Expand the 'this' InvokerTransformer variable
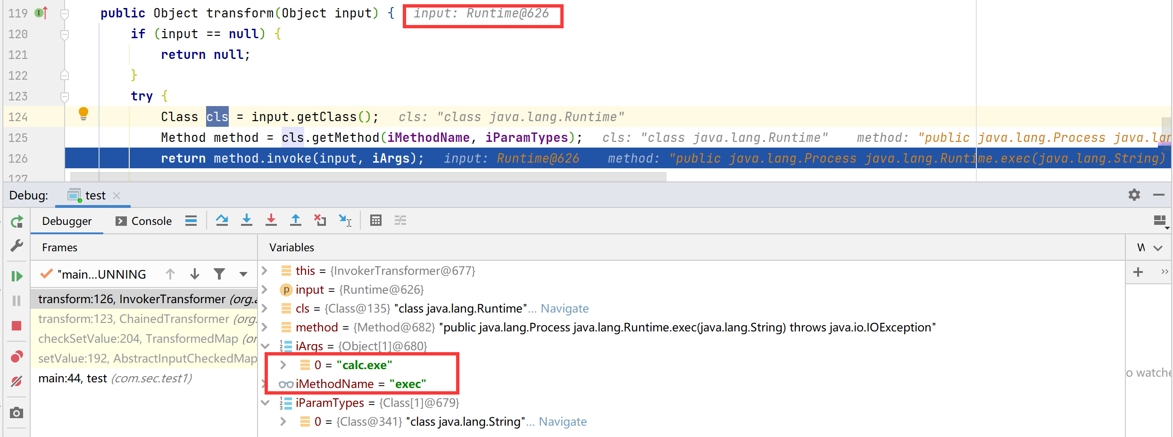Screen dimensions: 1173x437 (265, 271)
